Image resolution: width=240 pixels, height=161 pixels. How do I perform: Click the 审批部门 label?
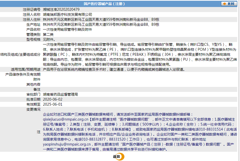click(x=33, y=94)
